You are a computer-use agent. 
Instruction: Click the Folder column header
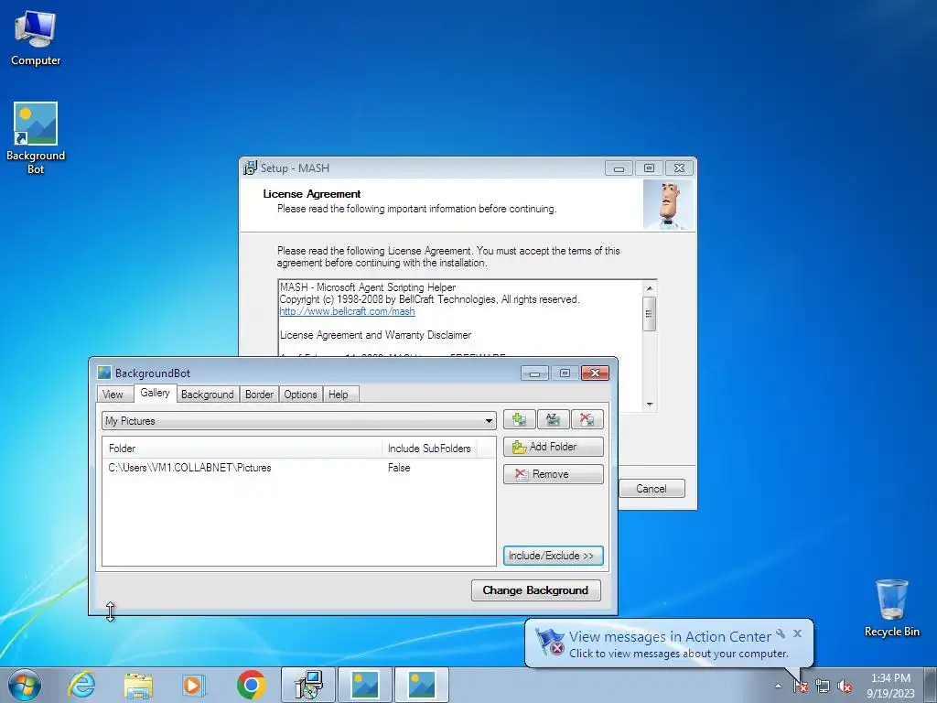coord(242,449)
